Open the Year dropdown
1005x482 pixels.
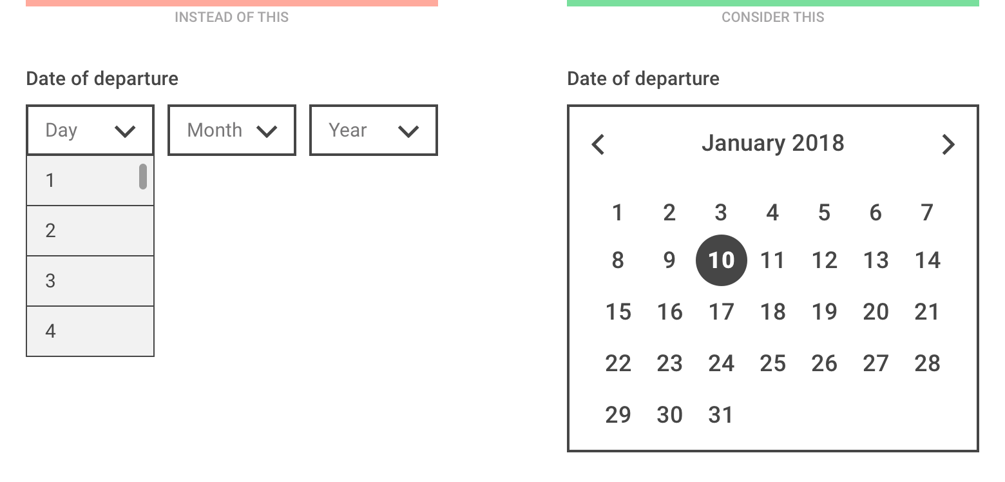374,131
